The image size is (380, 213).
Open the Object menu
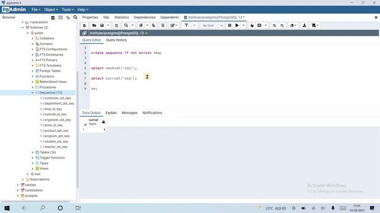pyautogui.click(x=51, y=9)
